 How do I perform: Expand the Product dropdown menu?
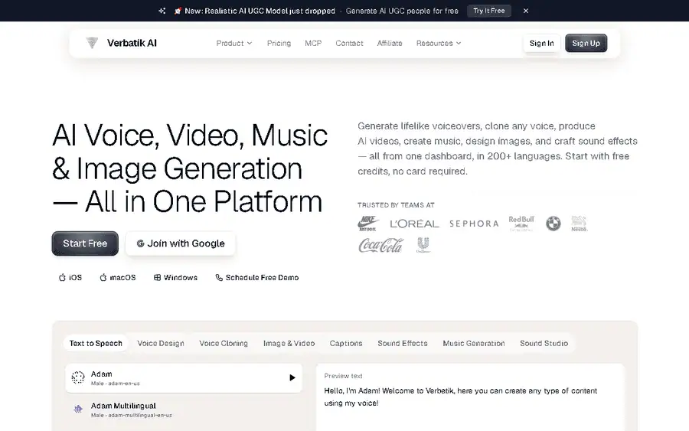234,43
